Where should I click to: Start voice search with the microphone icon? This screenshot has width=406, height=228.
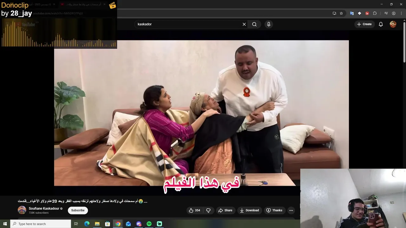tap(269, 24)
